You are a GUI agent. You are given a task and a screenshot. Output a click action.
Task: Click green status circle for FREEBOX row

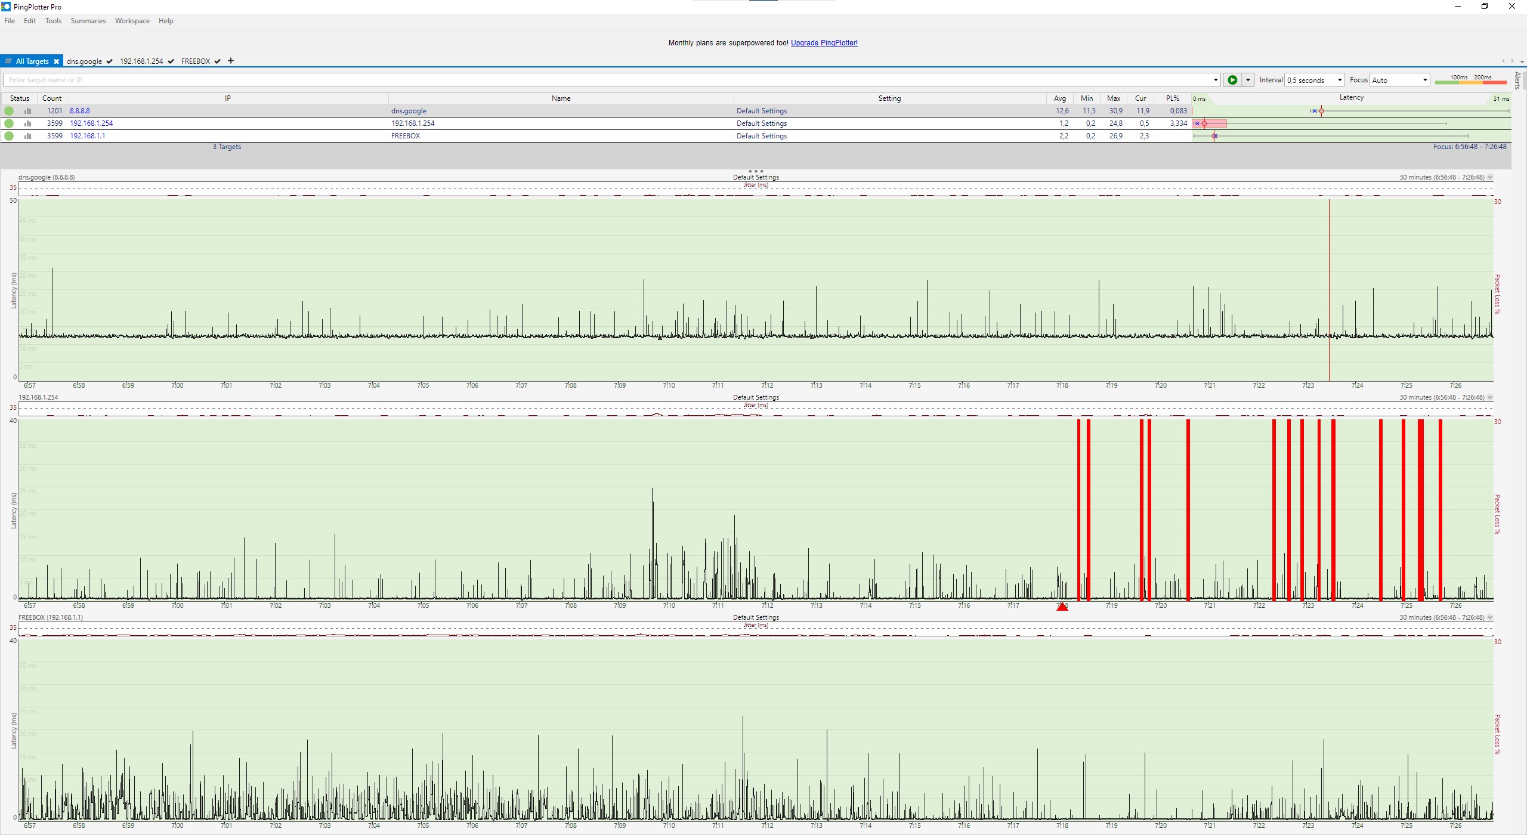(x=9, y=136)
